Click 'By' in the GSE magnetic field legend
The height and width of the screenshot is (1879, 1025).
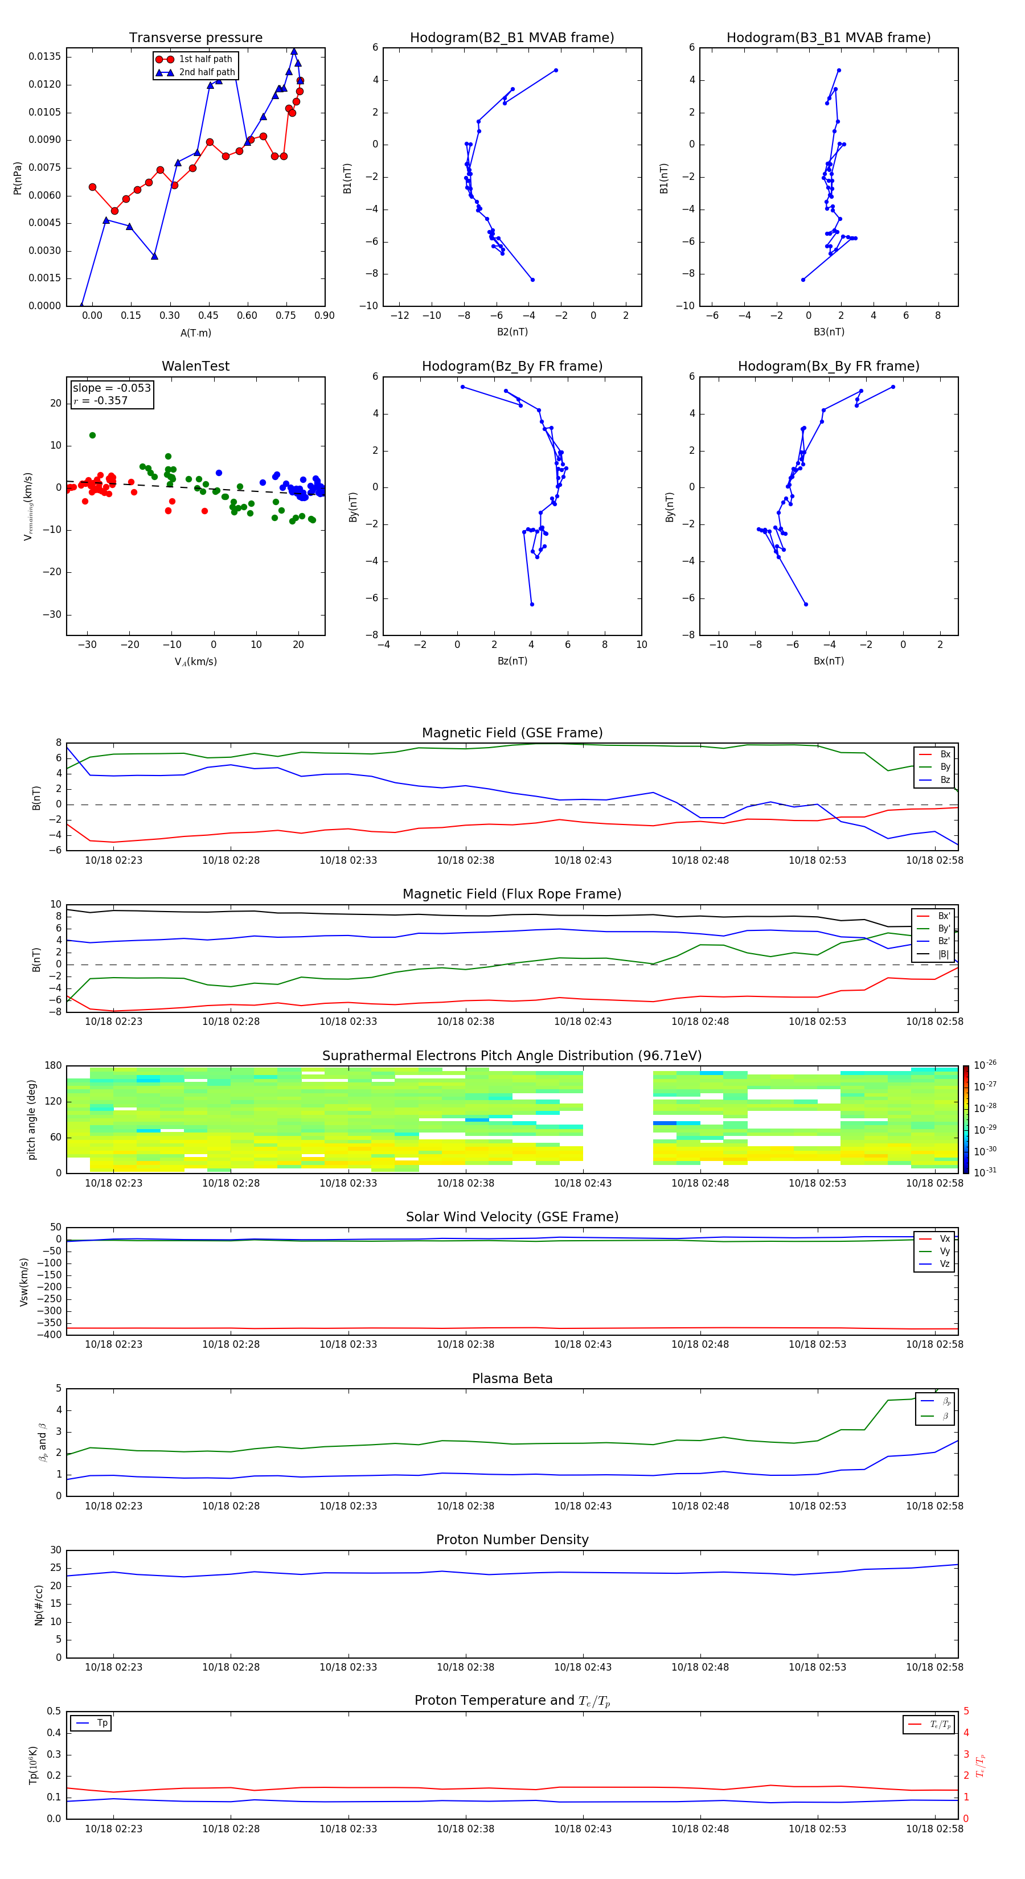(x=935, y=768)
